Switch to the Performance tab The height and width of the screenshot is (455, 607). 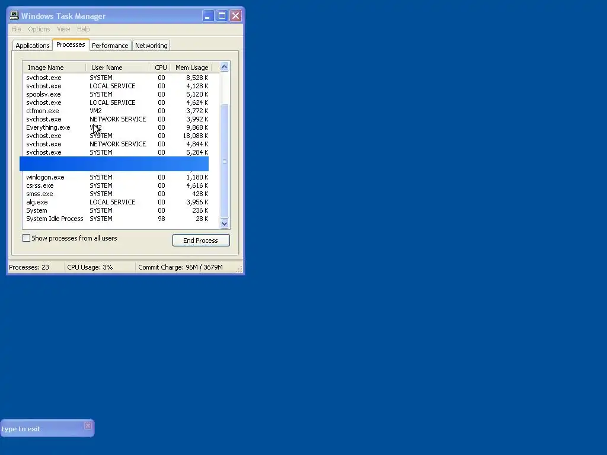click(x=110, y=46)
